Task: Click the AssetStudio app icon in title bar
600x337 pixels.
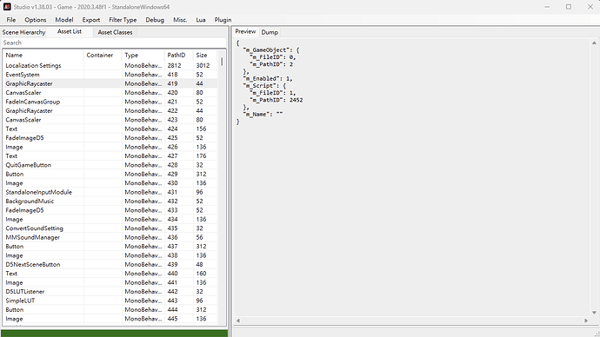Action: pyautogui.click(x=7, y=6)
